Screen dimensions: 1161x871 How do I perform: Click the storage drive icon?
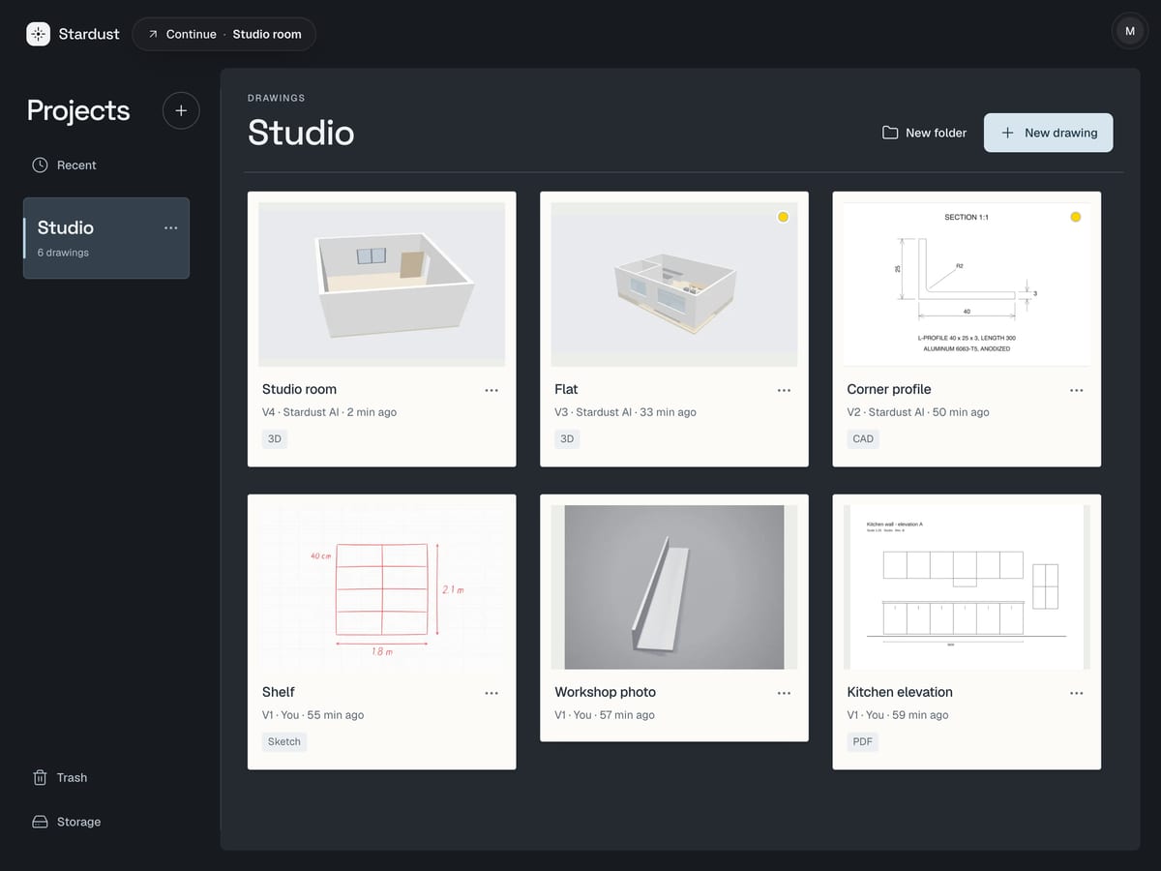point(40,822)
